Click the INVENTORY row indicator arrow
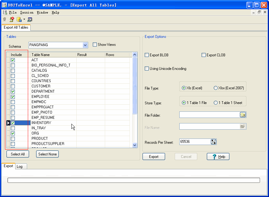Viewport: 269px width, 197px height. point(8,123)
